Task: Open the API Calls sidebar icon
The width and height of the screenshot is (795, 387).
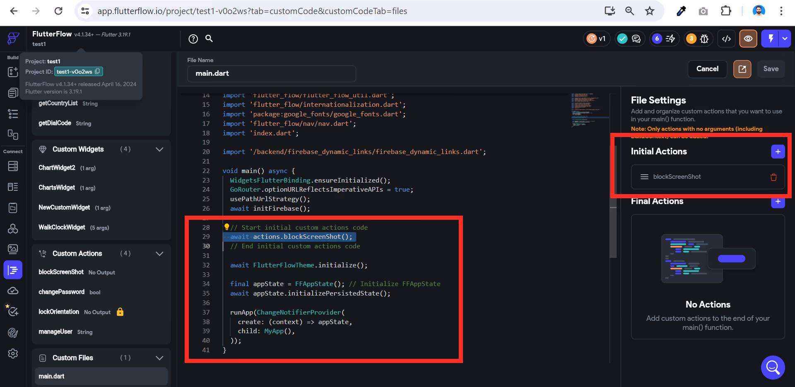Action: pos(13,228)
